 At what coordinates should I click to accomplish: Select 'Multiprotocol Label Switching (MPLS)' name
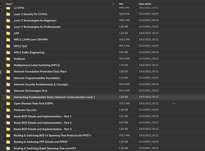[x=37, y=65]
